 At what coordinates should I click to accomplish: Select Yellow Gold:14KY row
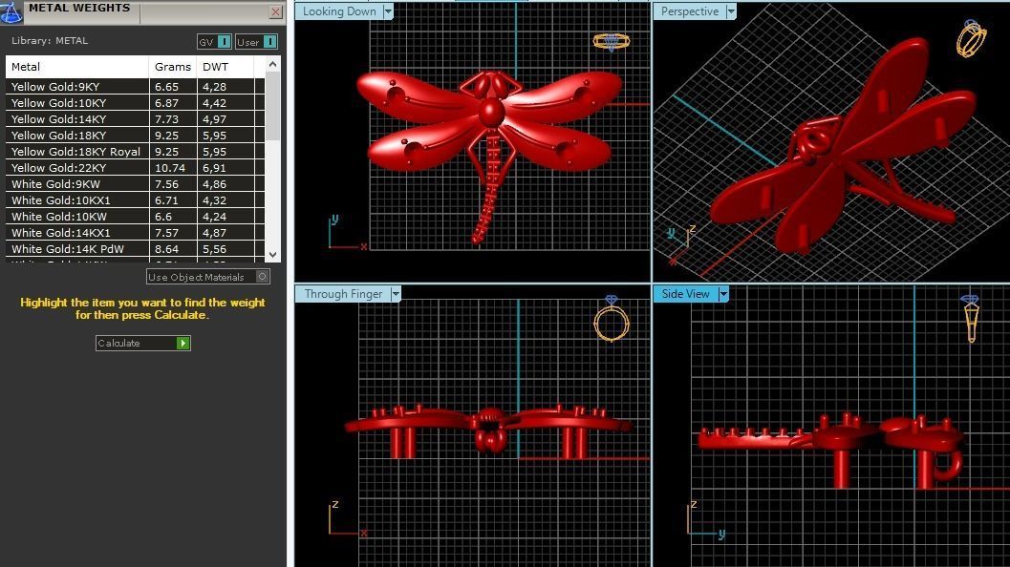[x=136, y=119]
